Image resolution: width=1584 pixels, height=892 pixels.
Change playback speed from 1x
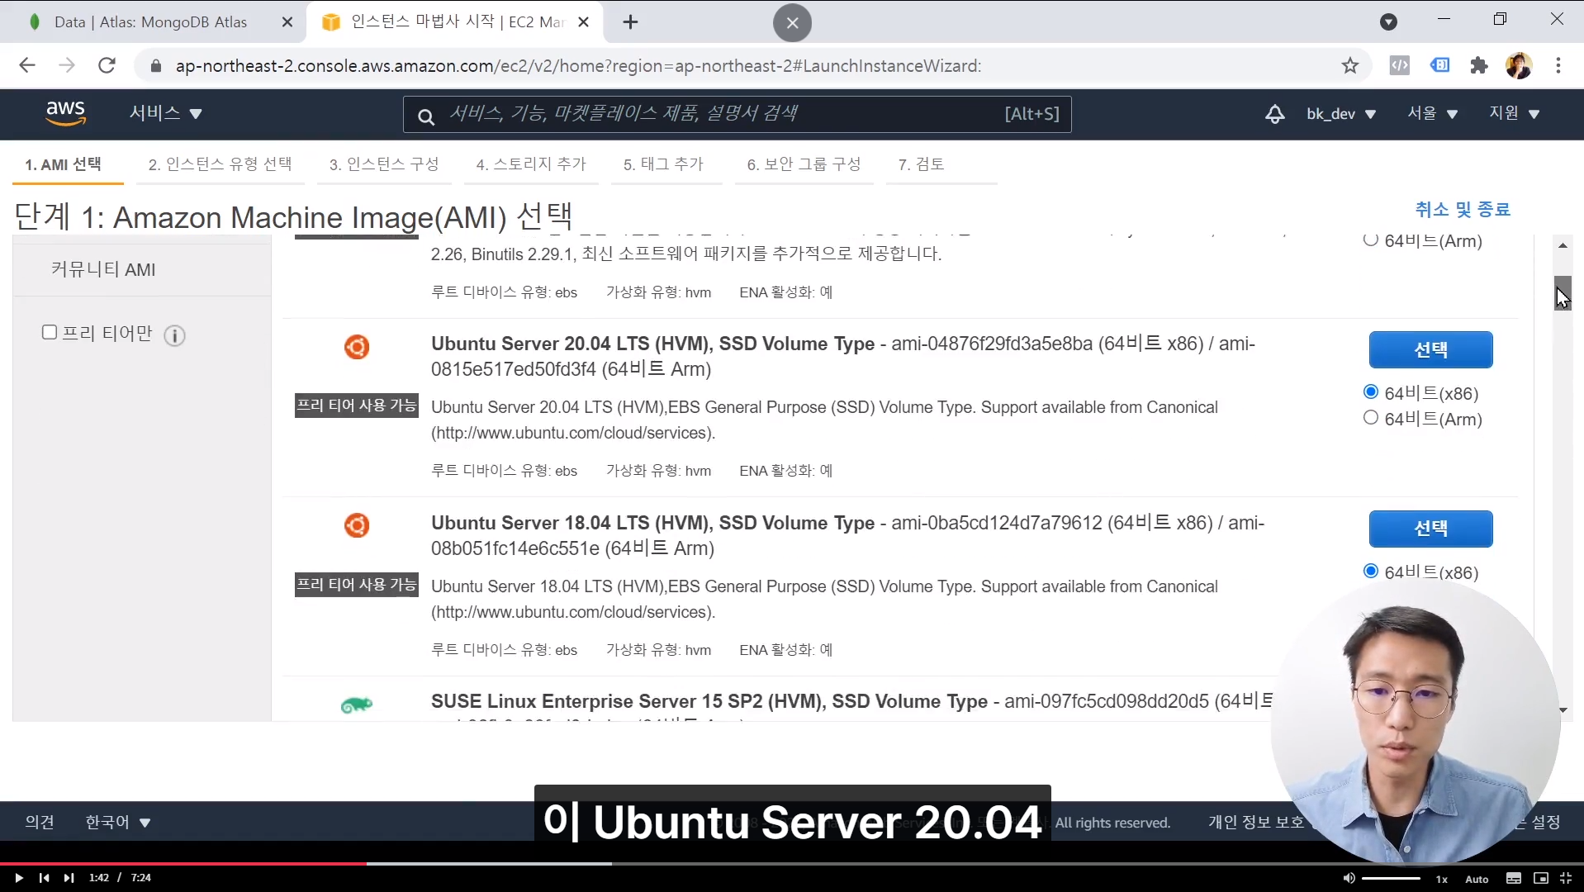pos(1441,880)
